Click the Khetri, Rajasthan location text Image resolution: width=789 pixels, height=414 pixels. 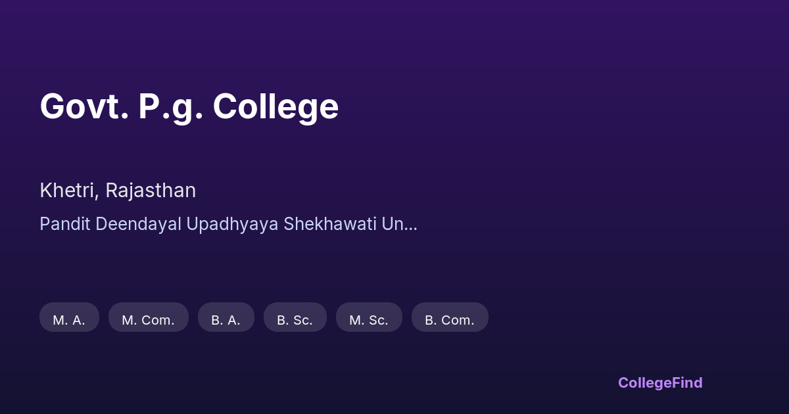[118, 191]
